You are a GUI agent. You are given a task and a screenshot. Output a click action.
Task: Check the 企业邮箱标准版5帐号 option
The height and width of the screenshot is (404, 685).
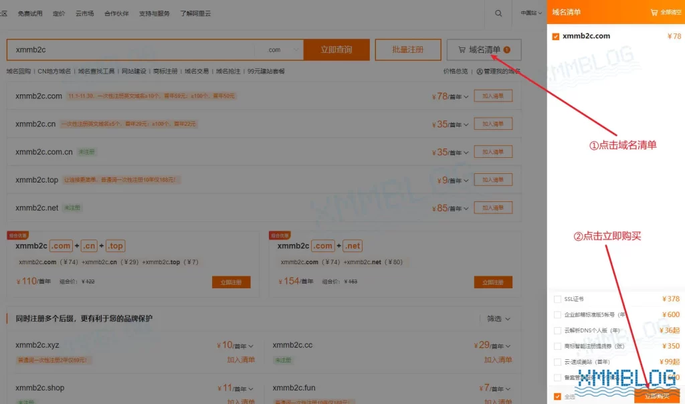pyautogui.click(x=557, y=315)
